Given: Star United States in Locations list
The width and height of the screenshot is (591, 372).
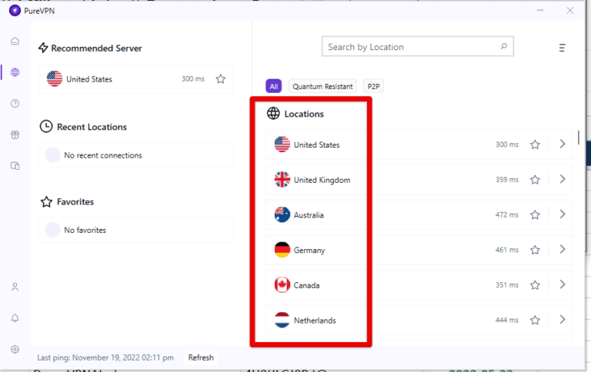Looking at the screenshot, I should point(535,144).
